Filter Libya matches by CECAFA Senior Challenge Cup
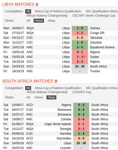Image resolution: width=118 pixels, height=150 pixels. [x=94, y=16]
